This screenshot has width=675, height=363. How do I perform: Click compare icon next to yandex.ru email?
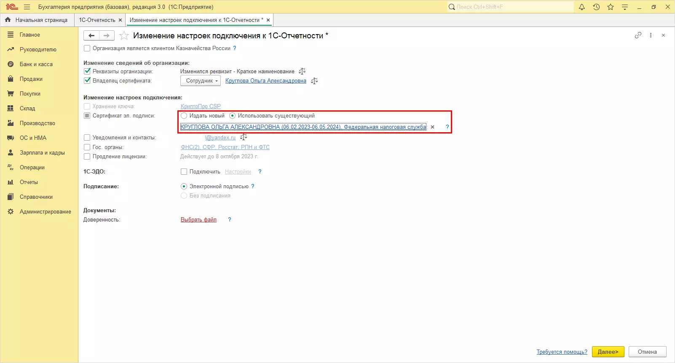(x=244, y=137)
